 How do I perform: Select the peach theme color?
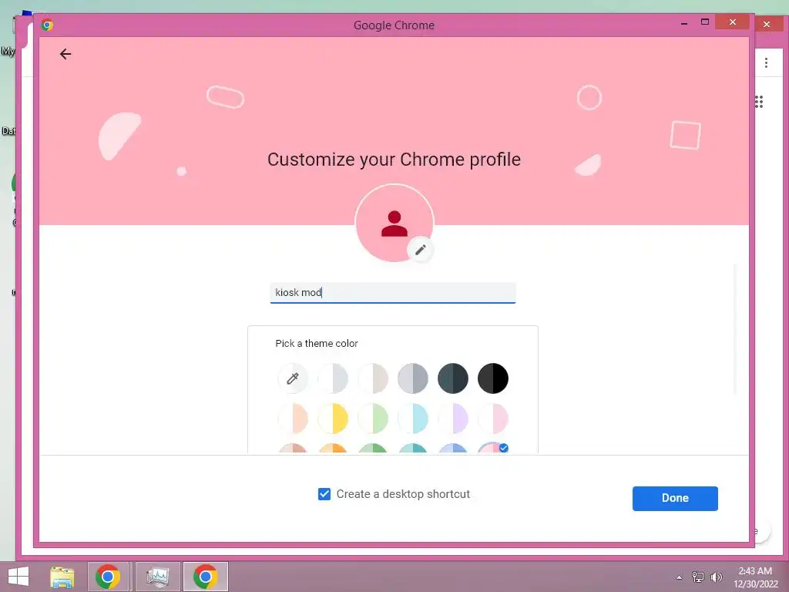click(292, 419)
